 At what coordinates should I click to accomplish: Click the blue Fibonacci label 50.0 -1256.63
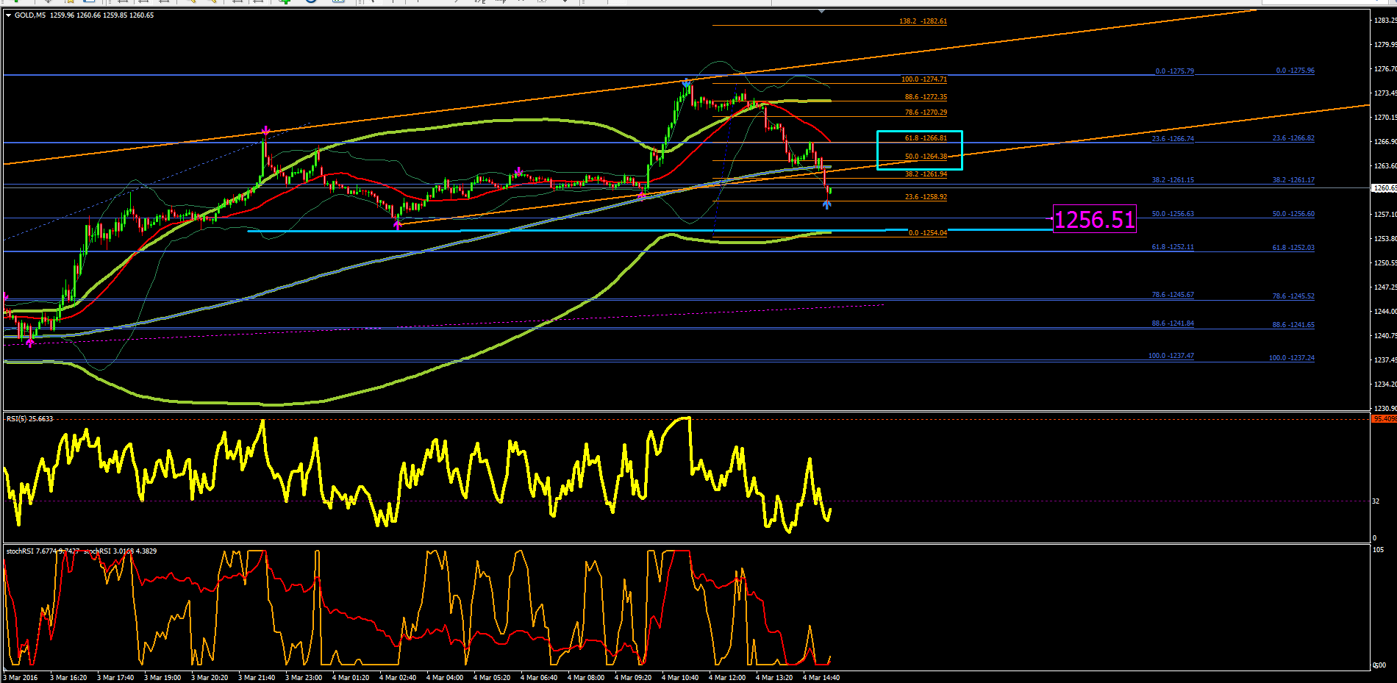pyautogui.click(x=1173, y=214)
